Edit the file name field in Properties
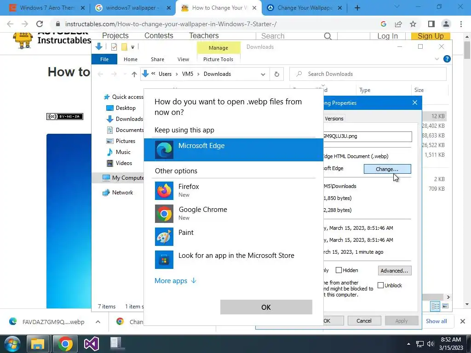 367,136
